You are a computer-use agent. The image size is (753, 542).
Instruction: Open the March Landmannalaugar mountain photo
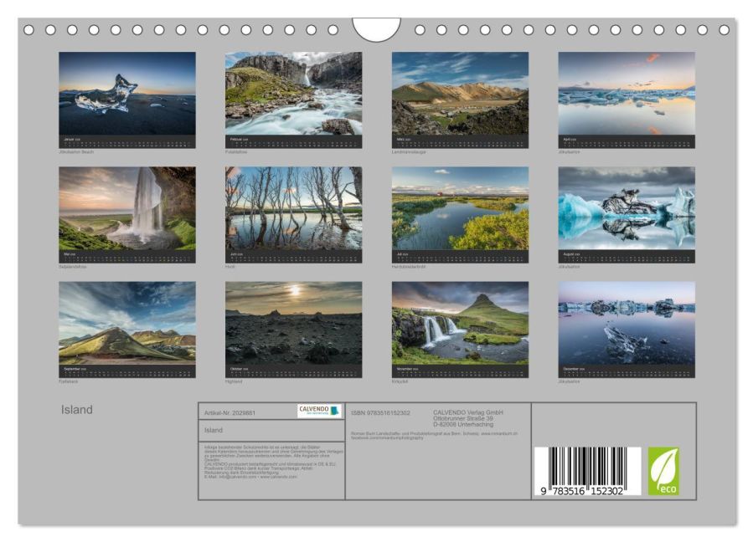point(460,94)
